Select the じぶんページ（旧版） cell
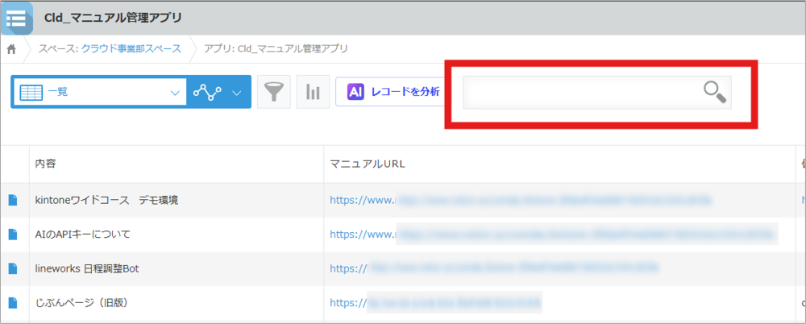 pos(177,303)
